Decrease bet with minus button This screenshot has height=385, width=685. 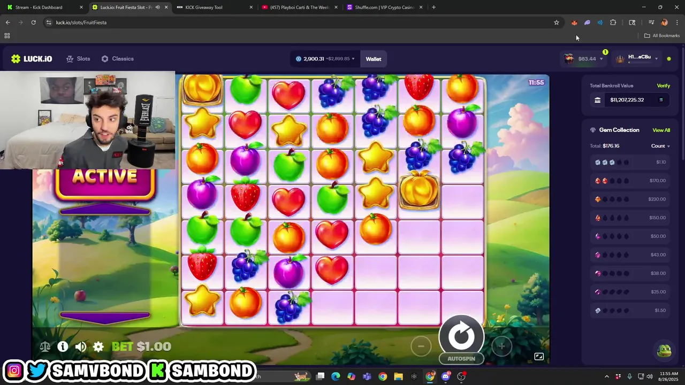(421, 346)
